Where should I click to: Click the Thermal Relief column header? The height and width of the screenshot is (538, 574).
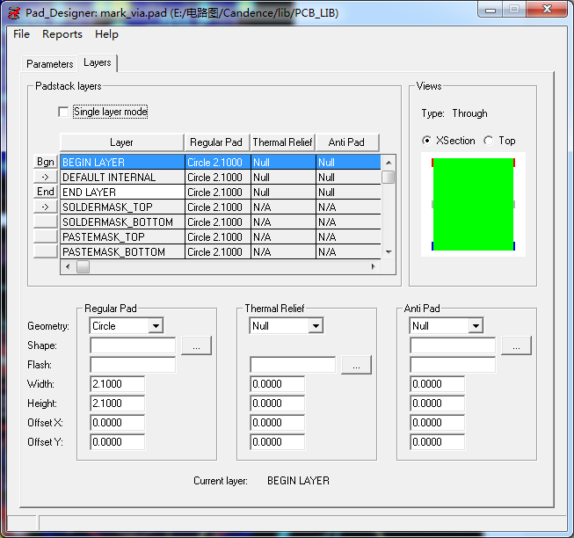[x=283, y=142]
